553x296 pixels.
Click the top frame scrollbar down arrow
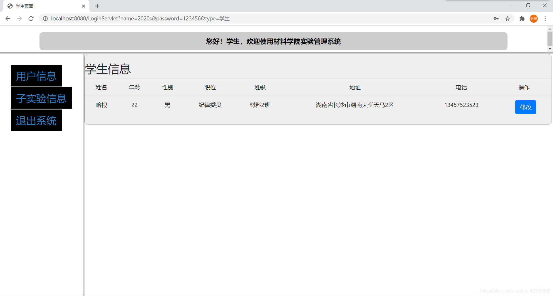click(x=550, y=49)
